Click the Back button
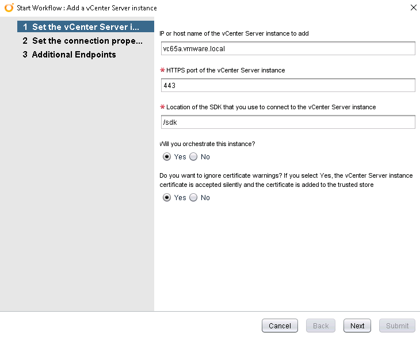Image resolution: width=420 pixels, height=337 pixels. click(x=320, y=325)
